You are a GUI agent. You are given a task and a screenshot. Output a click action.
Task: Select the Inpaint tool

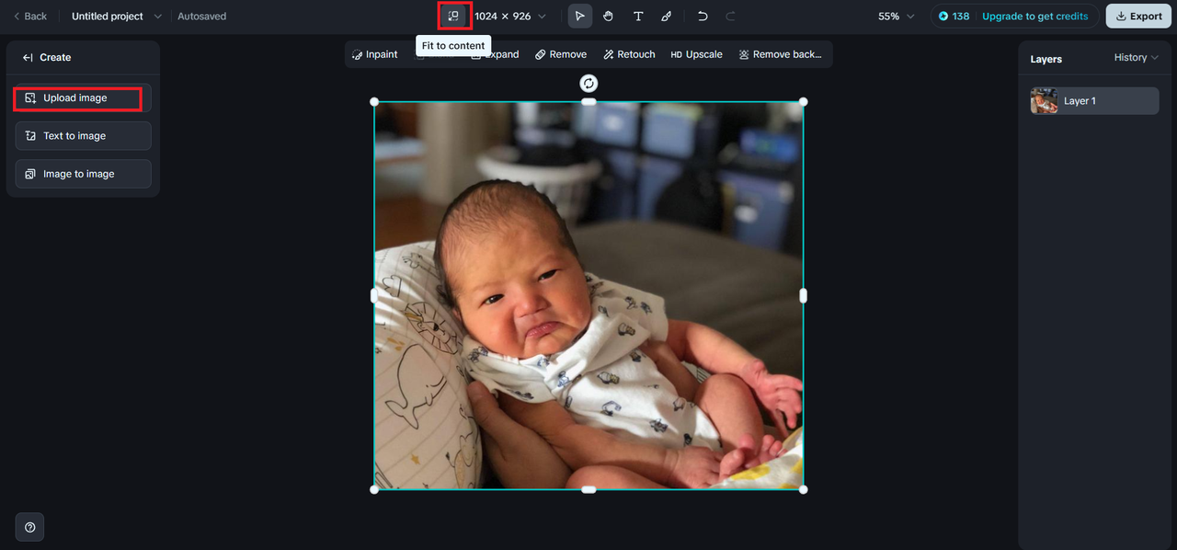(x=375, y=54)
